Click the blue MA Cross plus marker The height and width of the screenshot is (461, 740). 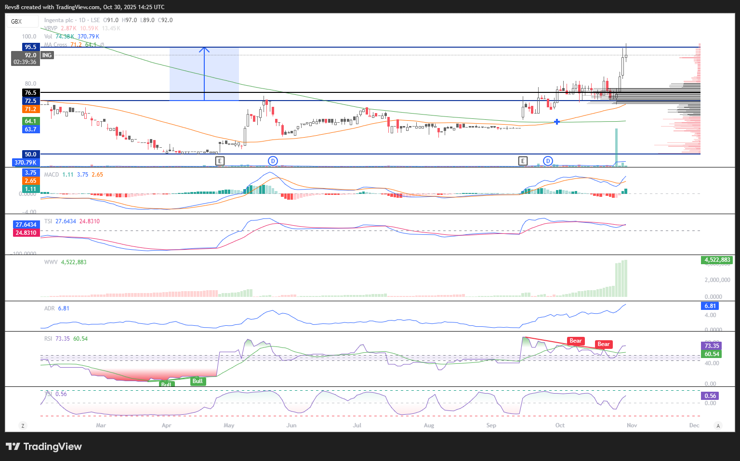point(557,122)
